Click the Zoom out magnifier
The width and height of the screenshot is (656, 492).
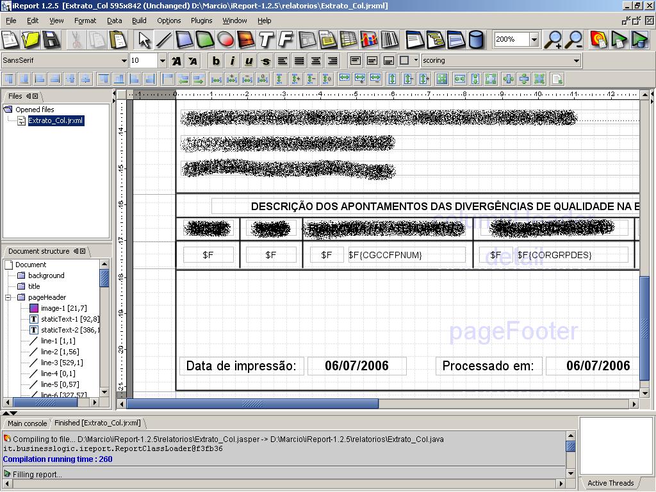(574, 40)
